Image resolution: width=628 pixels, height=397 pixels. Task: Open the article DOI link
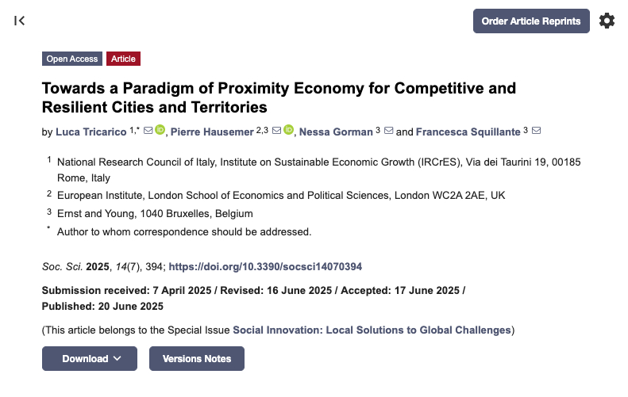266,267
